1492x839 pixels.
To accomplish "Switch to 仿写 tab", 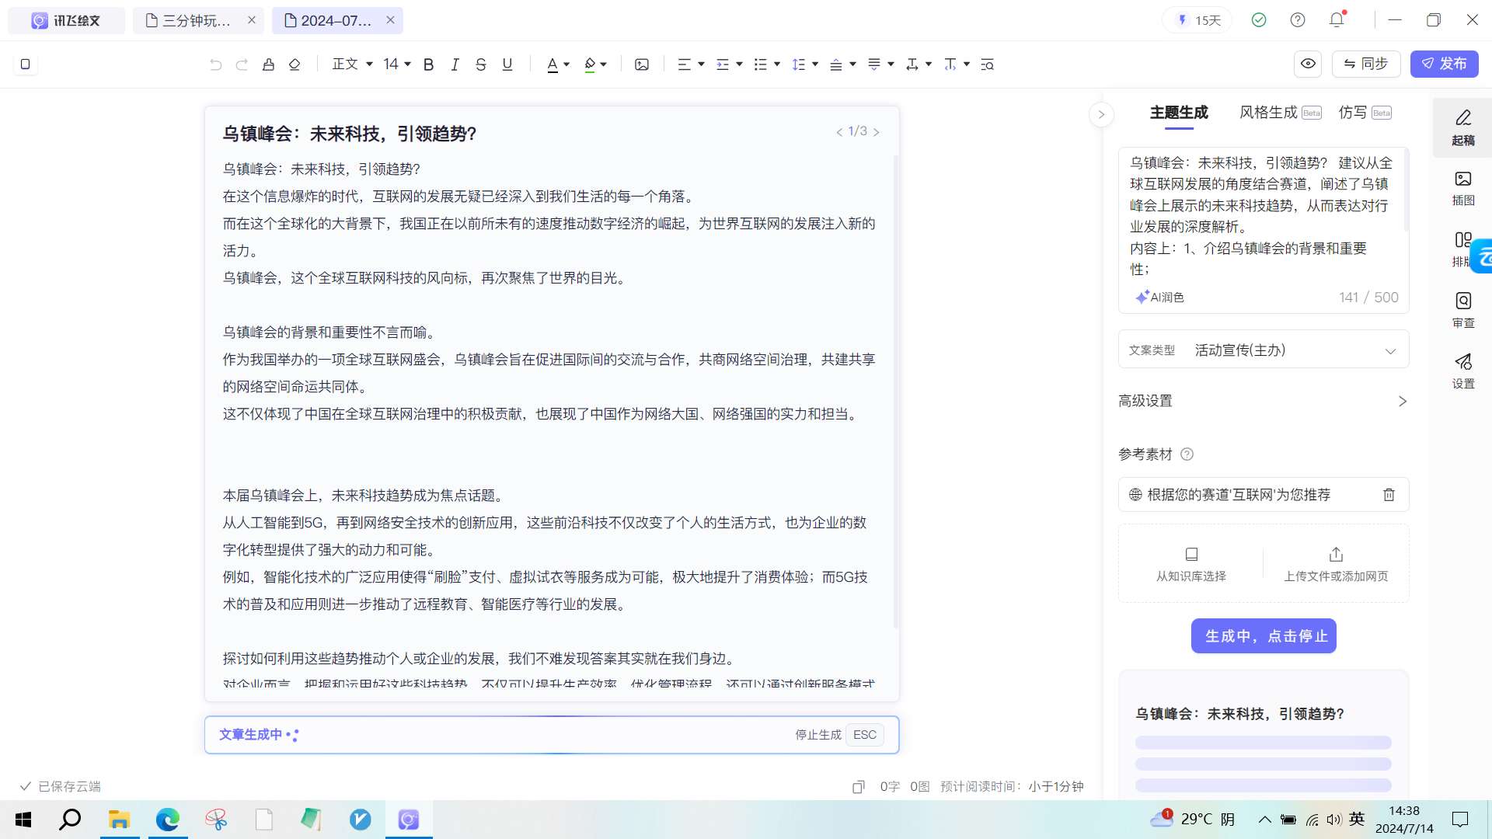I will [1353, 113].
